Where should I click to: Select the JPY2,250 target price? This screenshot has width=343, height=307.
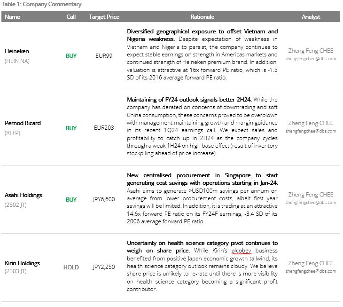point(104,268)
